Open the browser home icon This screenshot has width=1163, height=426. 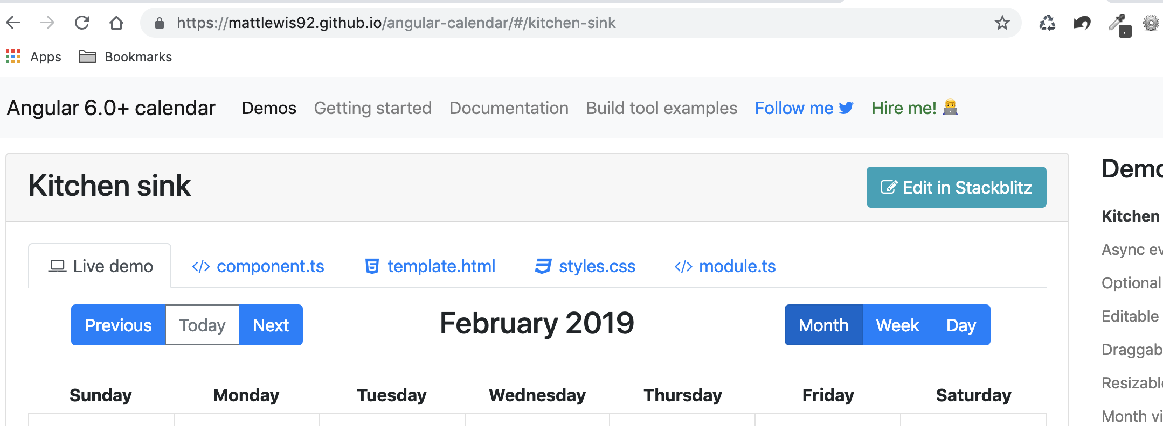116,23
